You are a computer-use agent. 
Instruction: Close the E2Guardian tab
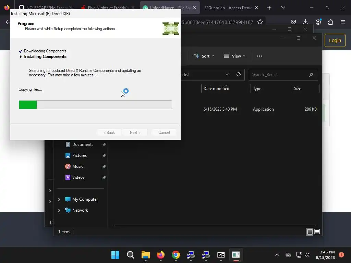pyautogui.click(x=256, y=8)
